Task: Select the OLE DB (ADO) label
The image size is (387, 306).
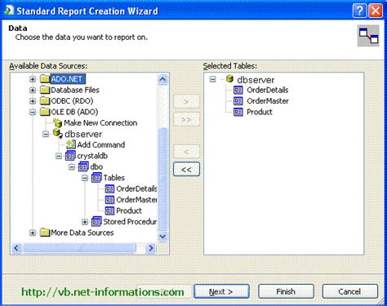Action: [74, 112]
